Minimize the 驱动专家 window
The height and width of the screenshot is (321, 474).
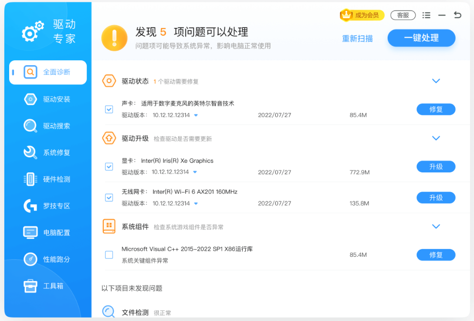click(442, 15)
